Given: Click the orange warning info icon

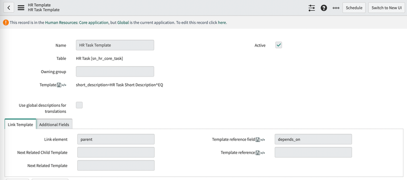Looking at the screenshot, I should tap(6, 23).
